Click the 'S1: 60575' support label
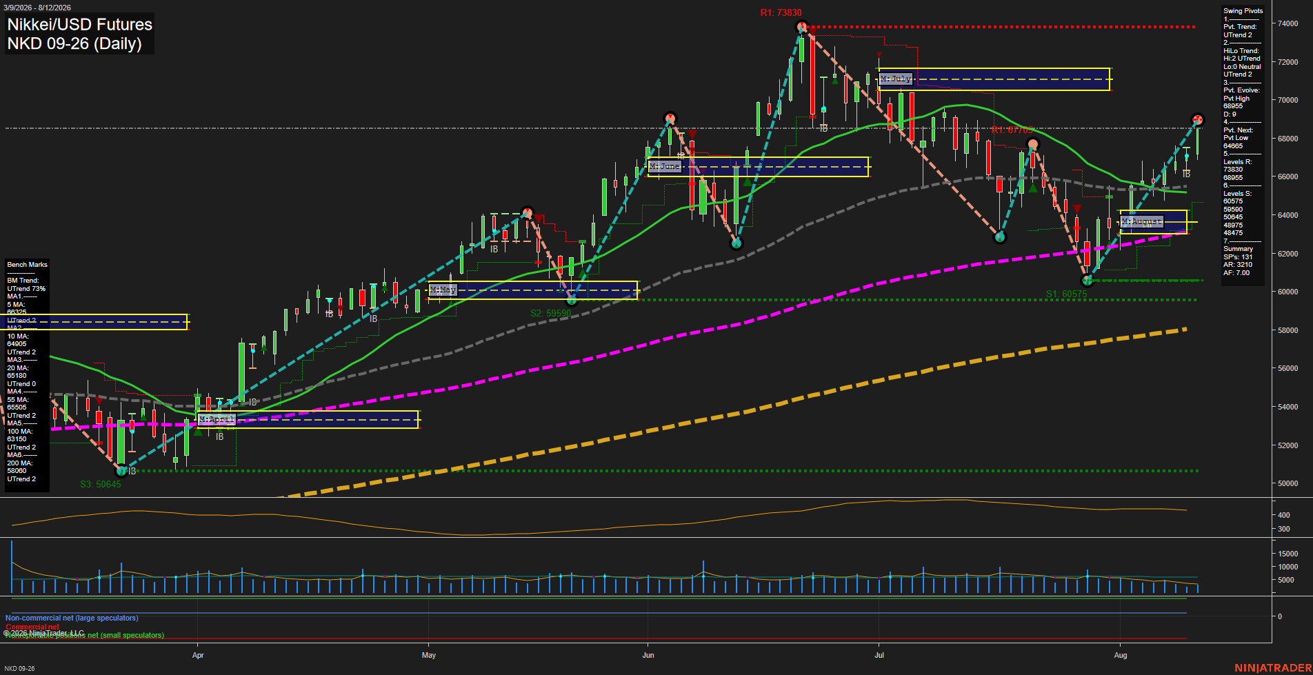The height and width of the screenshot is (675, 1313). [x=1066, y=294]
